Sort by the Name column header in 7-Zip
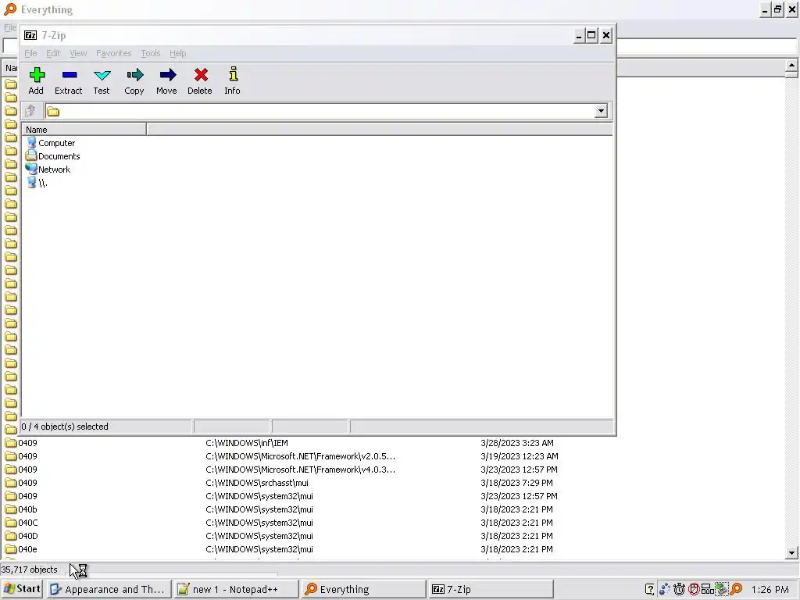 point(84,130)
